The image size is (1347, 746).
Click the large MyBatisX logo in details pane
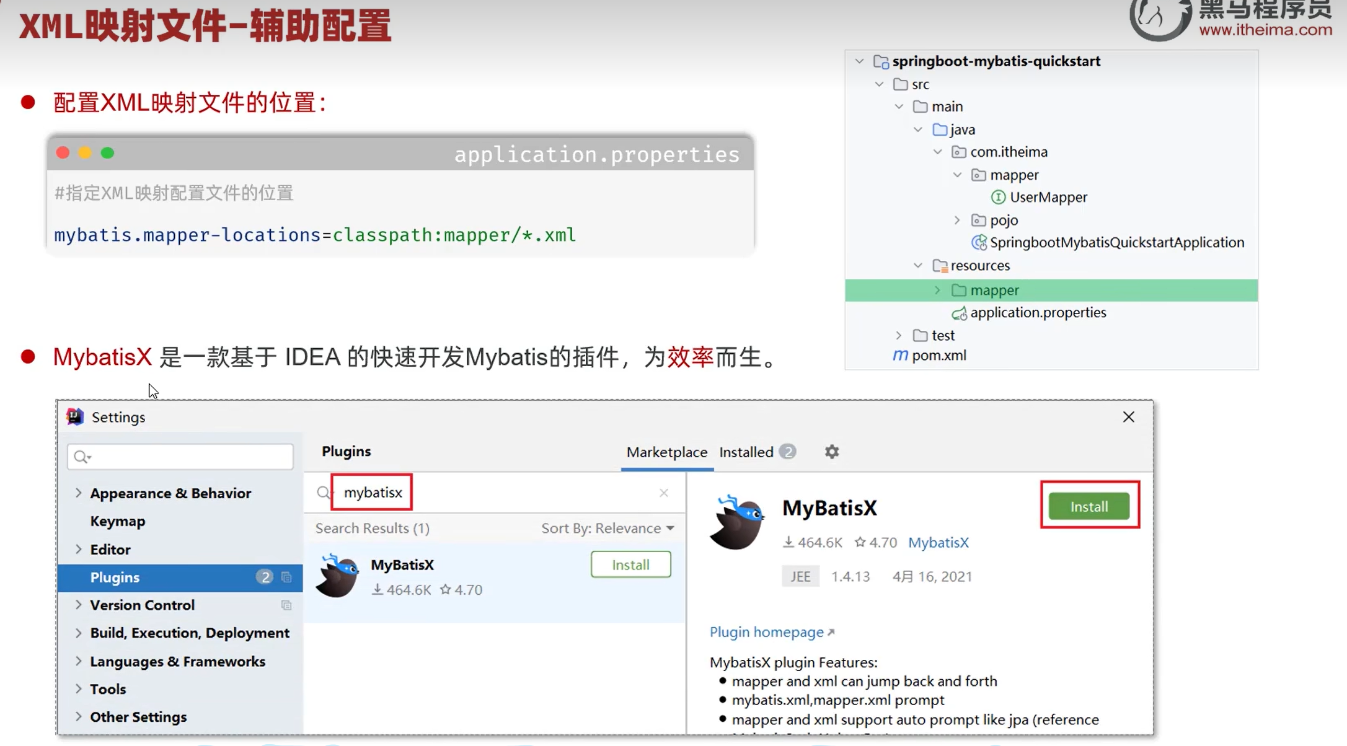pos(736,522)
